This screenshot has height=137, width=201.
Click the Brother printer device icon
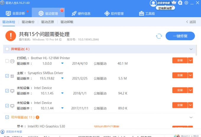[x=12, y=61]
